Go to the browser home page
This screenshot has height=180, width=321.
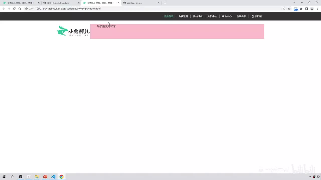click(x=20, y=8)
